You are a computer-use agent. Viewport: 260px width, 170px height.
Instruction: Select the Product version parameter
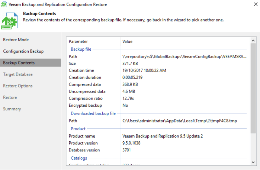pos(83,143)
